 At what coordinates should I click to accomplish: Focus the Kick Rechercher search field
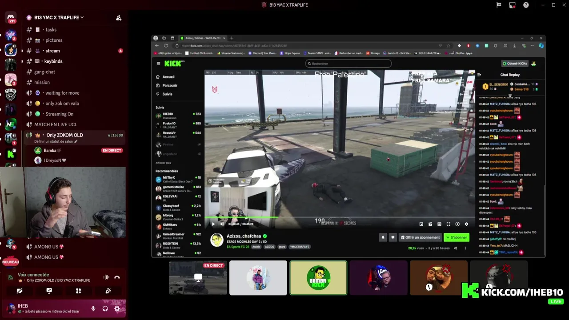(x=349, y=64)
